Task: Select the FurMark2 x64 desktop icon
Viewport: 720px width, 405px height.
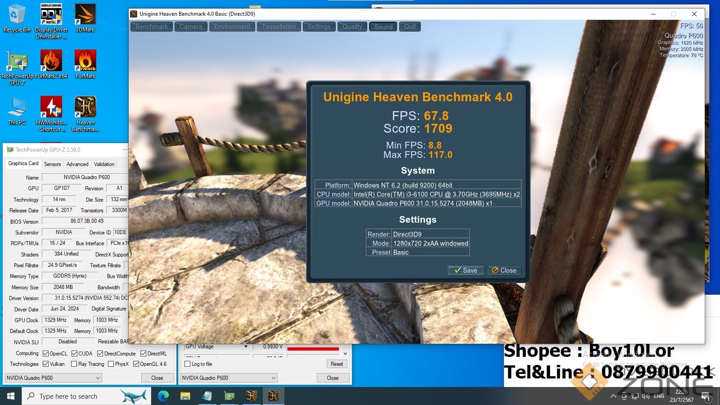Action: [x=51, y=64]
